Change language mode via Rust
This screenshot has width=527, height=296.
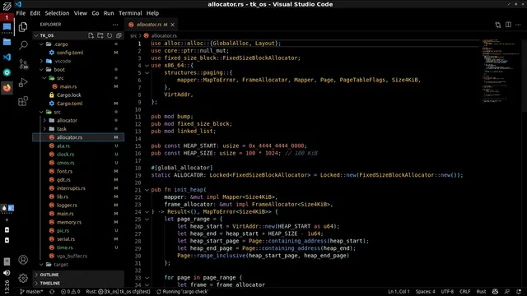pos(481,292)
